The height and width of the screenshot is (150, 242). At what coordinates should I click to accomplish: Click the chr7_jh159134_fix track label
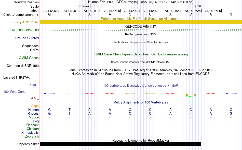pos(25,22)
